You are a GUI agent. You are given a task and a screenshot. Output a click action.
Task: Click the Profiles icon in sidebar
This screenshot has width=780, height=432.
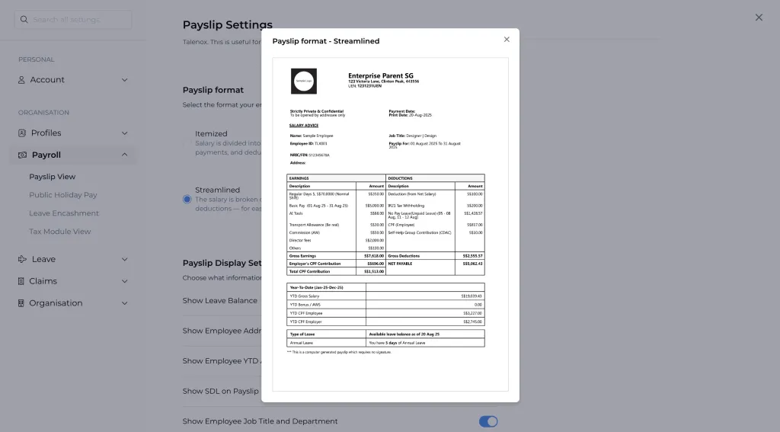pyautogui.click(x=23, y=133)
